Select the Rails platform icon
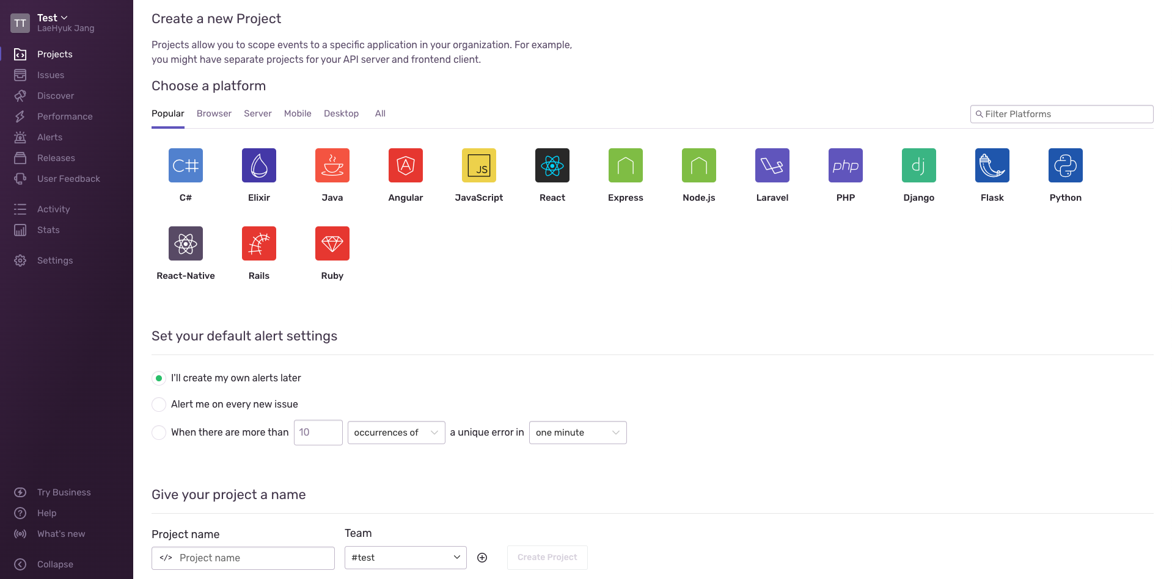The width and height of the screenshot is (1172, 579). pyautogui.click(x=259, y=243)
